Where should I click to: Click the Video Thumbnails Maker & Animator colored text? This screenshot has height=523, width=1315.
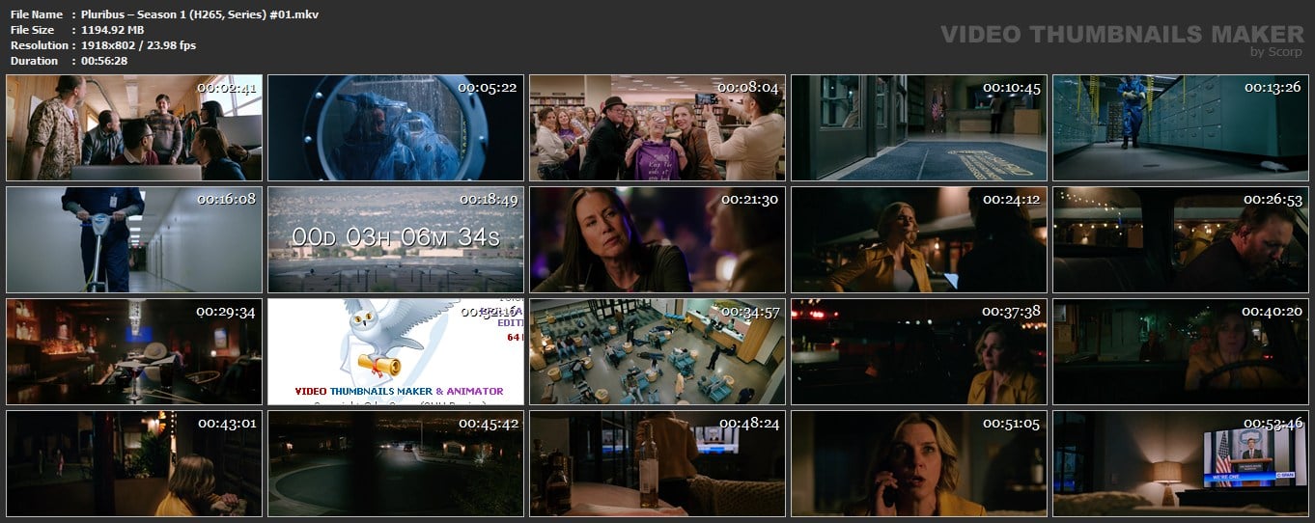398,391
